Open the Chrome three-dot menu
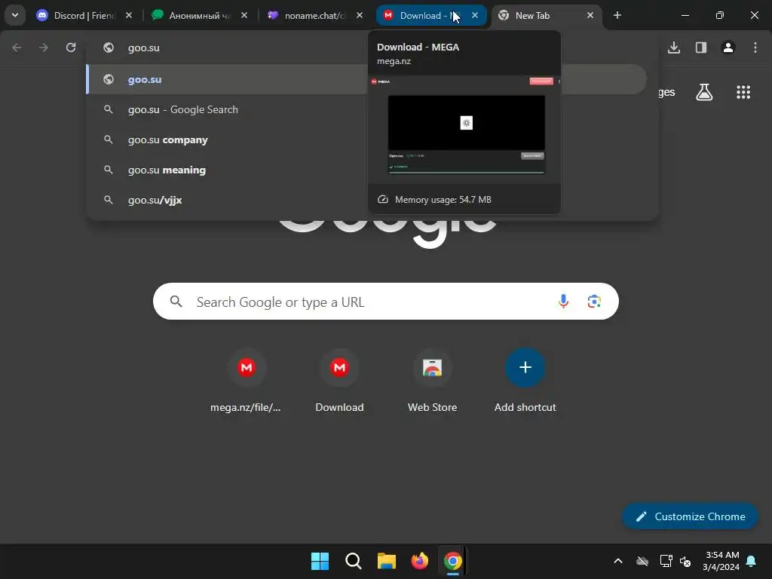Image resolution: width=772 pixels, height=579 pixels. coord(755,47)
